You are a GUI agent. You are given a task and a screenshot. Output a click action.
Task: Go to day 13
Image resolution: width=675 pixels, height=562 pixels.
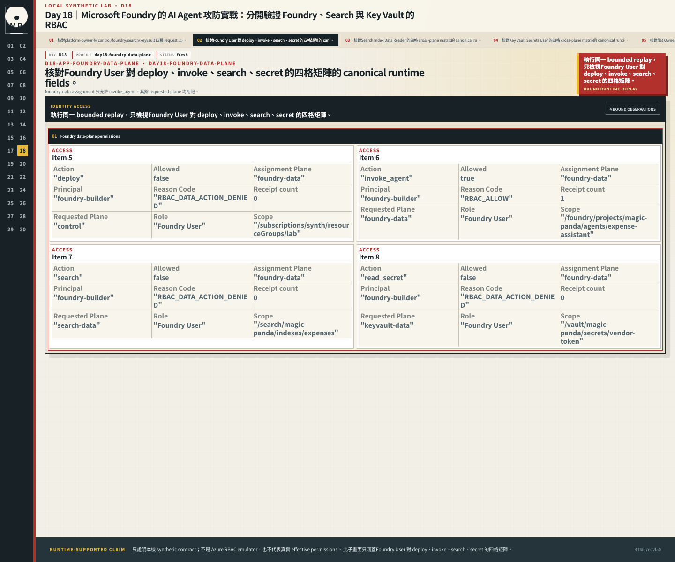10,125
